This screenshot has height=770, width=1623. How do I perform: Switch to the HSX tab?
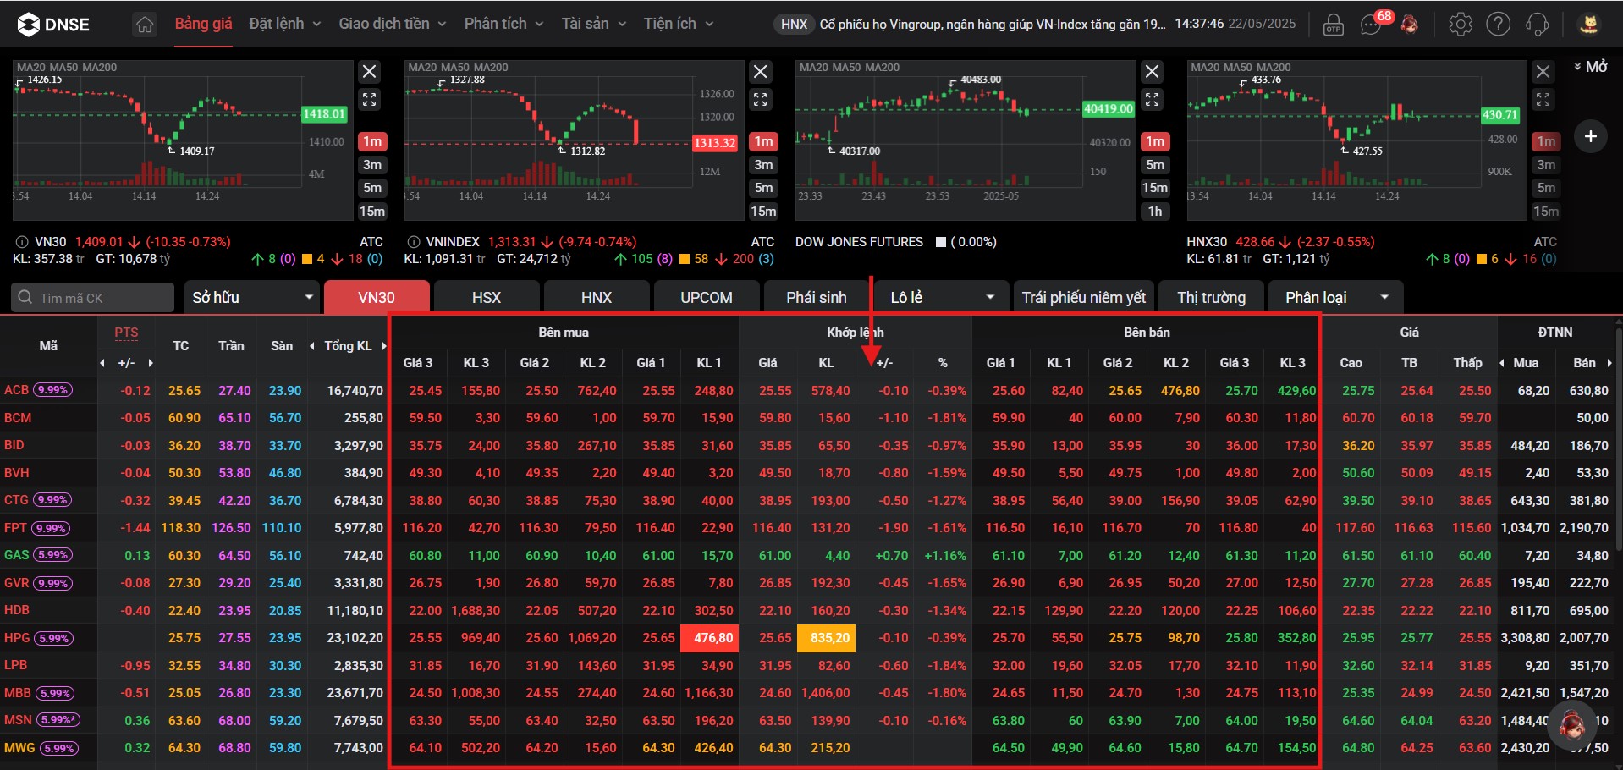coord(487,297)
